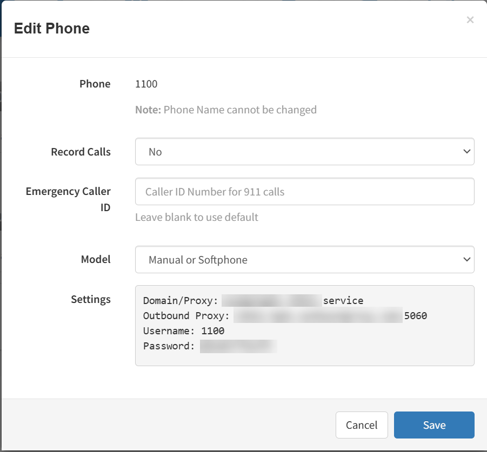487x452 pixels.
Task: Click the Record Calls label
Action: (81, 152)
